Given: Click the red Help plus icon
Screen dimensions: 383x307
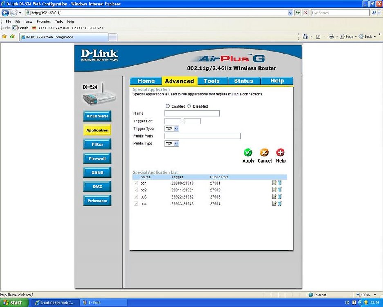Looking at the screenshot, I should pos(280,152).
